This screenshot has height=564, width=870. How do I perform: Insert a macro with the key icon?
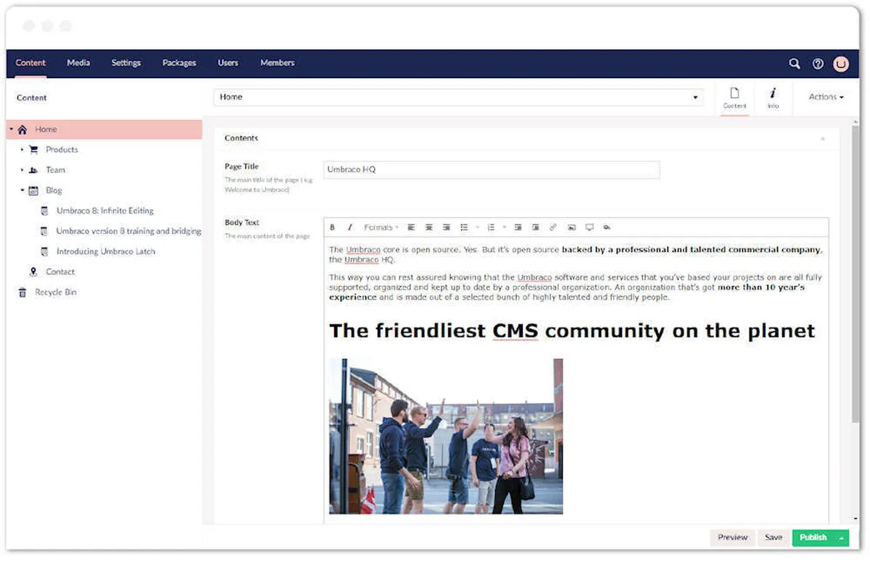pyautogui.click(x=607, y=227)
